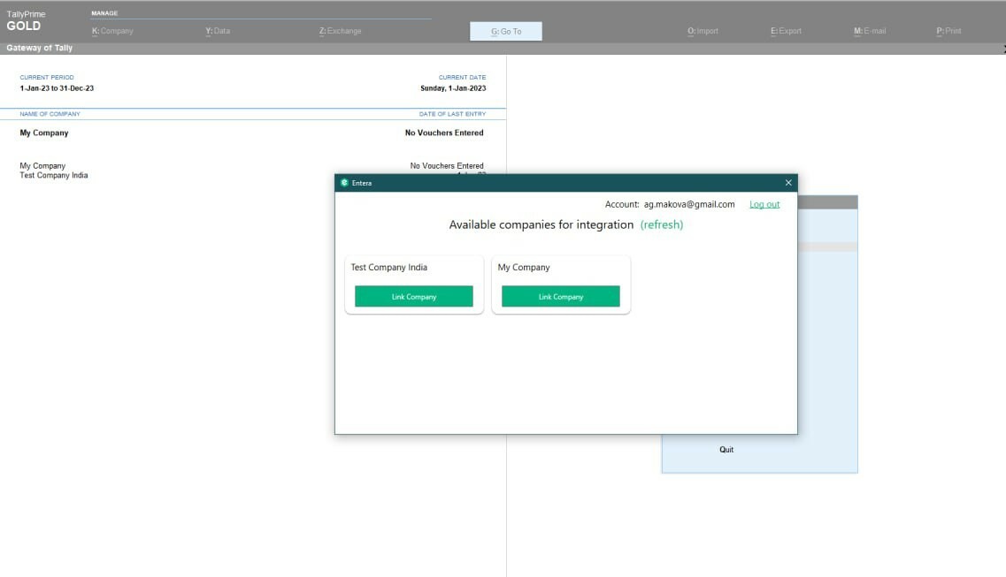Click the Entera logo icon in dialog title

[344, 183]
